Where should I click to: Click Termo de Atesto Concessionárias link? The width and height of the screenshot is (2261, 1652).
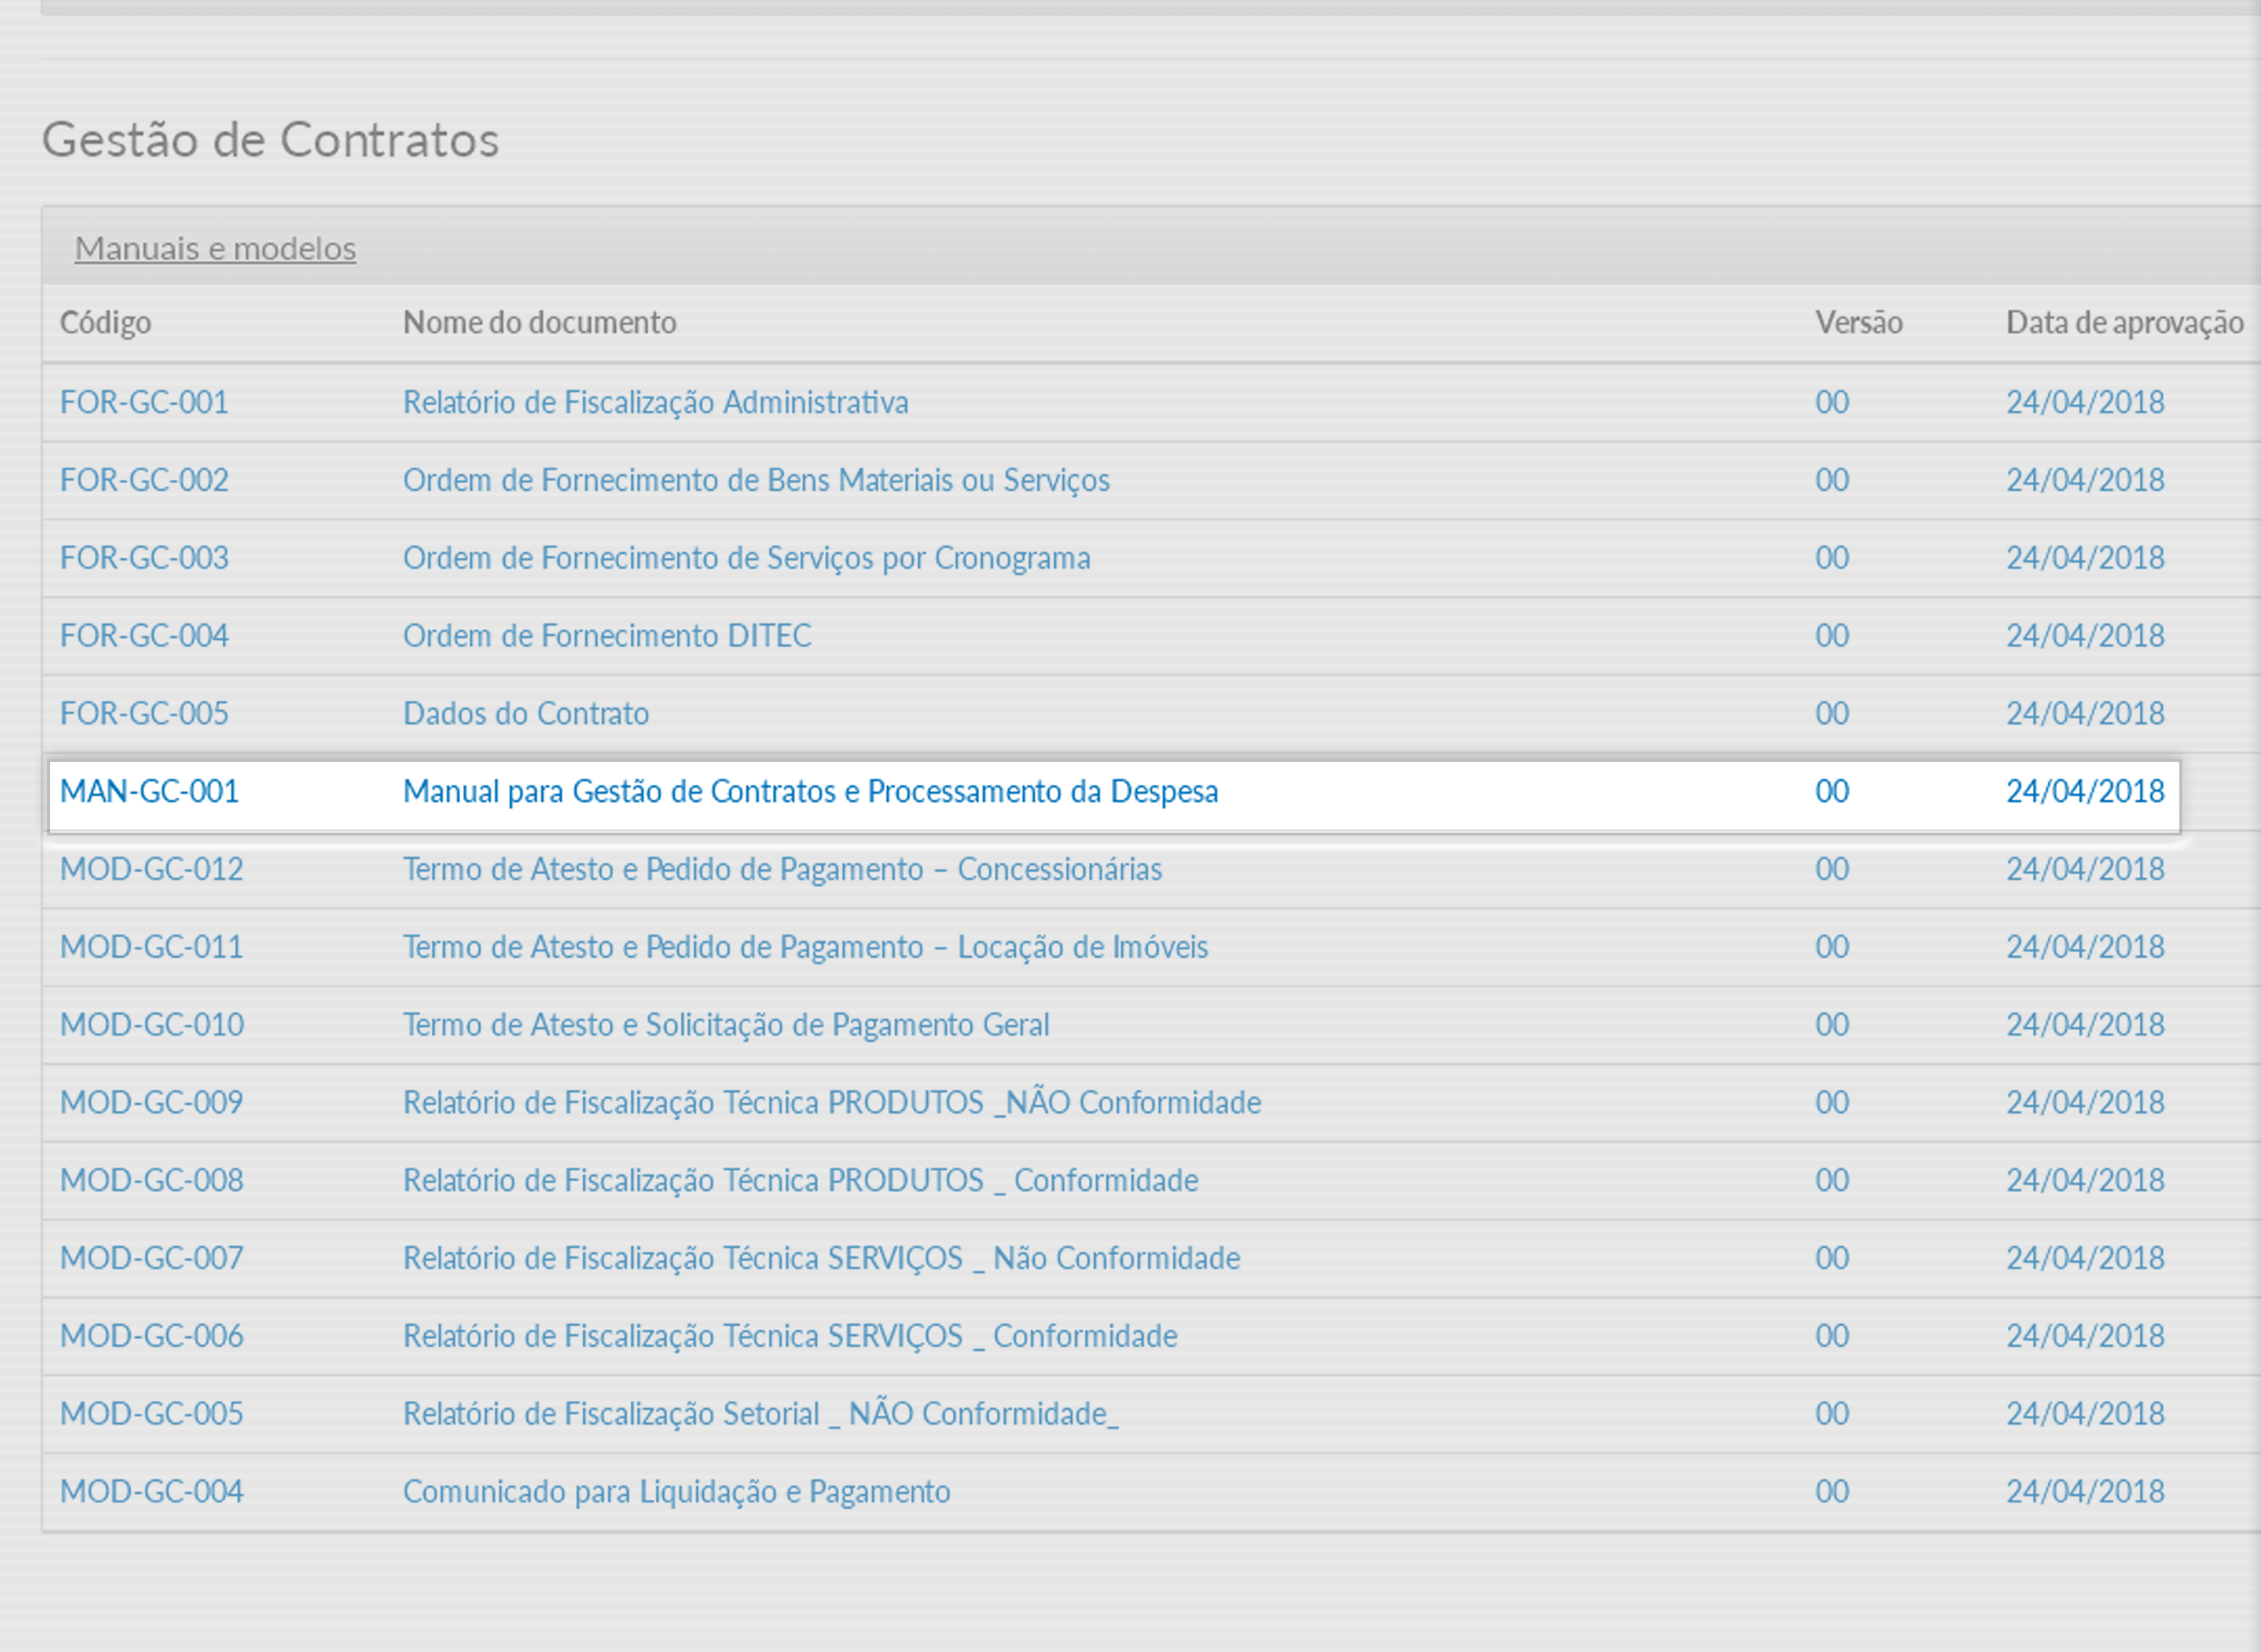pyautogui.click(x=782, y=870)
